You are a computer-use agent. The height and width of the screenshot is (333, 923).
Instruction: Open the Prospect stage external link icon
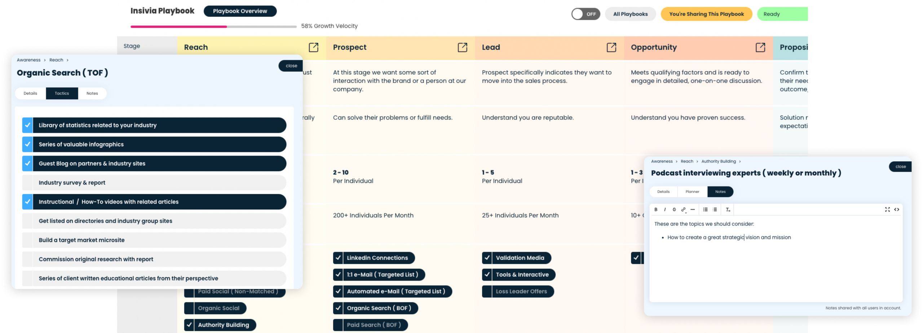[x=462, y=47]
